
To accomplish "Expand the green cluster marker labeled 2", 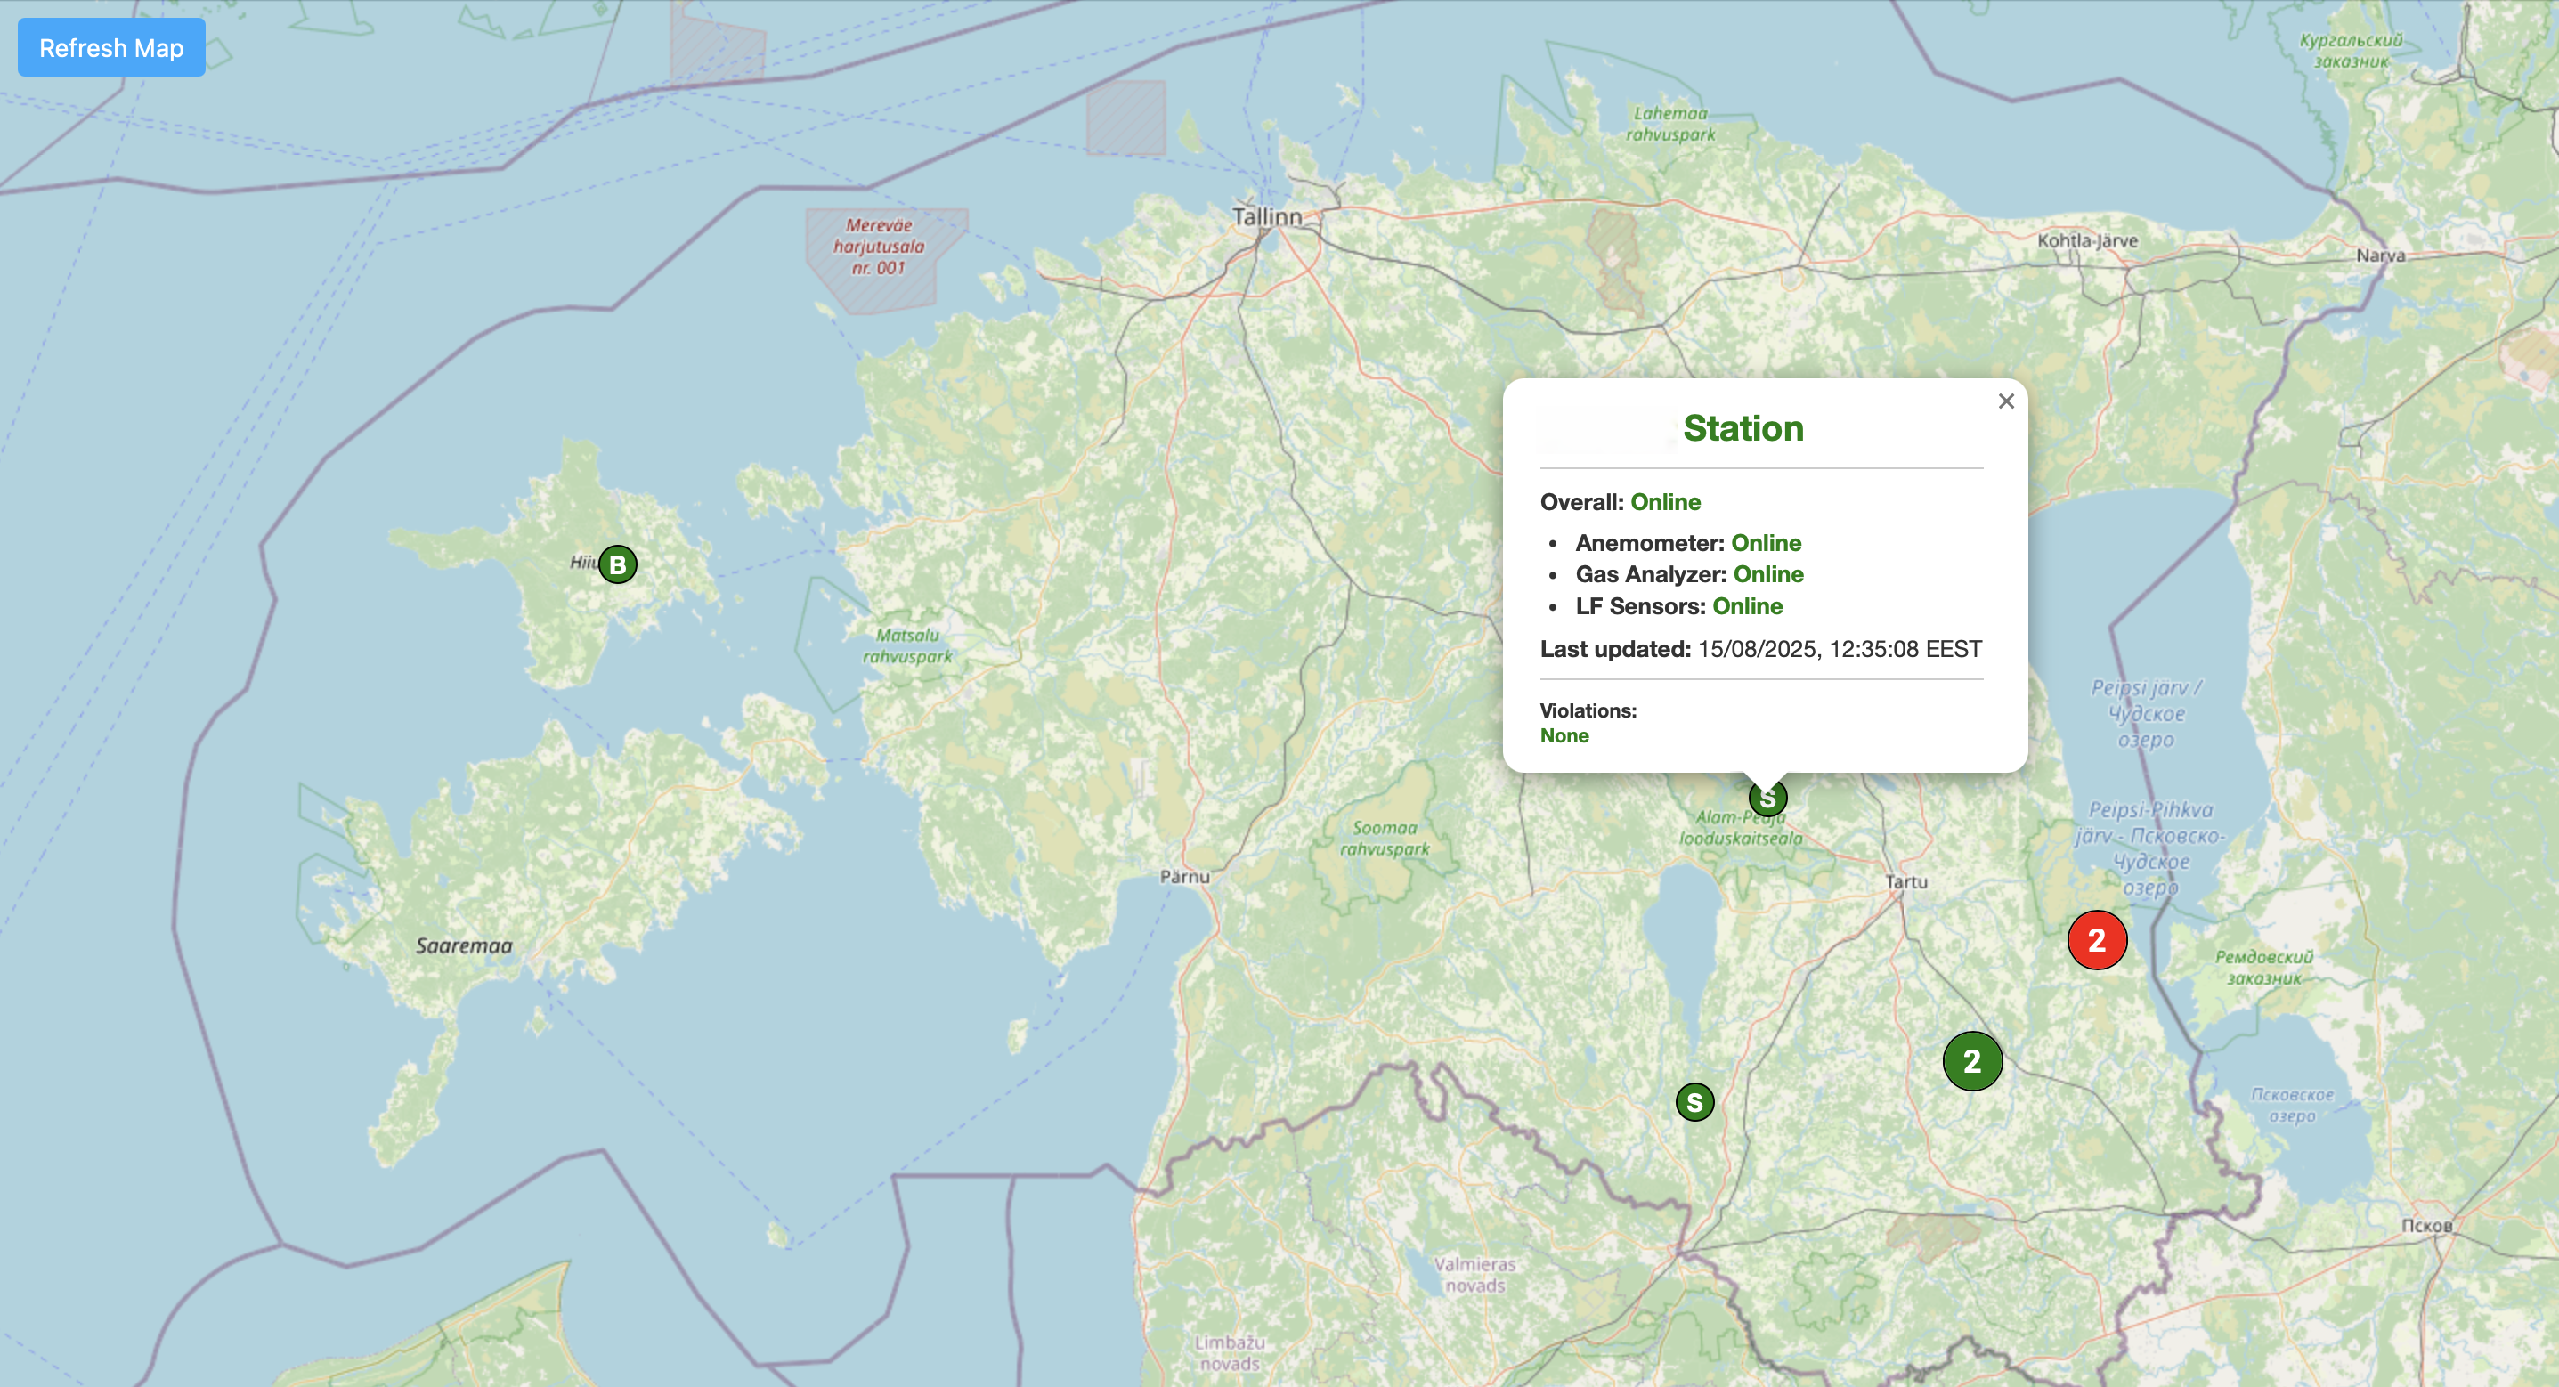I will [x=1972, y=1061].
